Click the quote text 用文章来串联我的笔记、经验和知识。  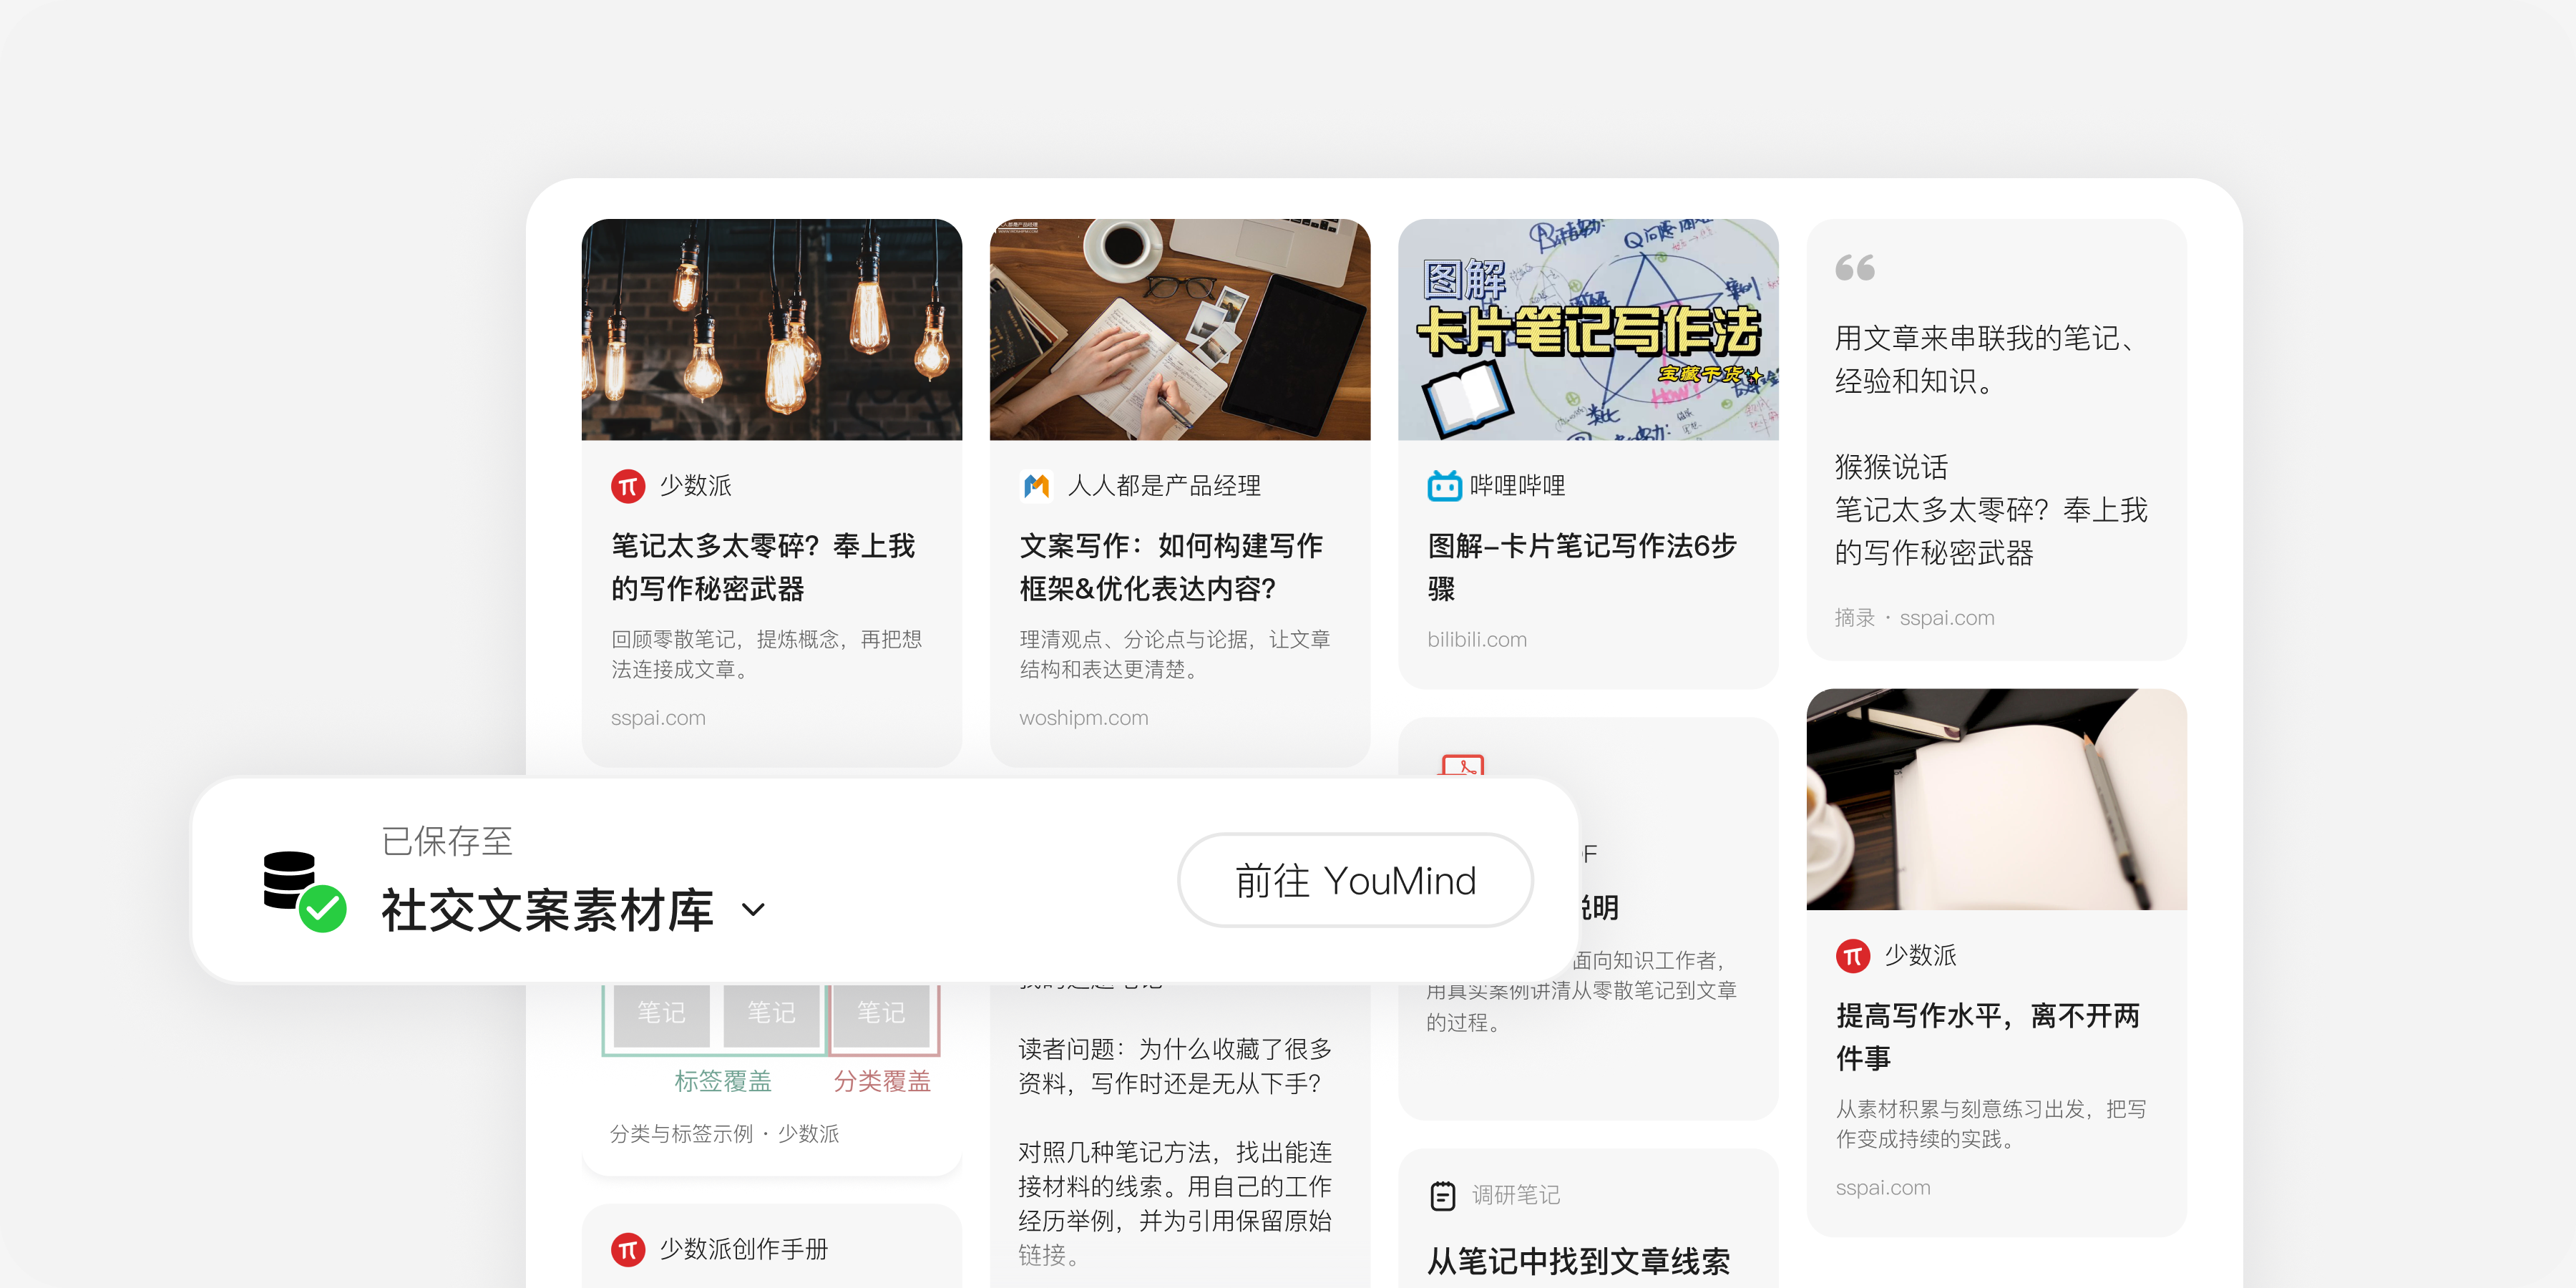1985,359
